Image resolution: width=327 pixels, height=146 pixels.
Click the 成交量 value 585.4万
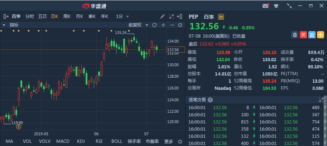pos(316,52)
